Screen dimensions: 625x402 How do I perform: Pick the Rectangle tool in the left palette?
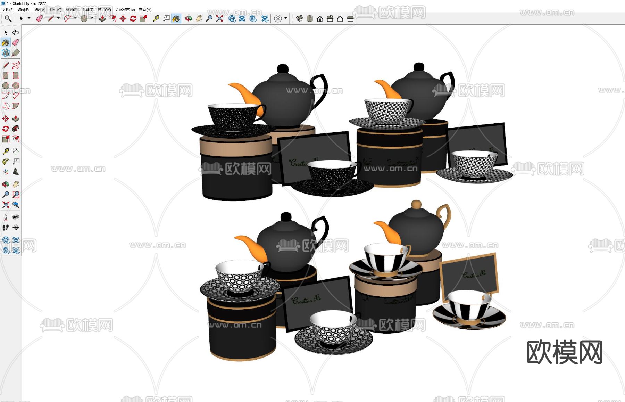[x=6, y=75]
